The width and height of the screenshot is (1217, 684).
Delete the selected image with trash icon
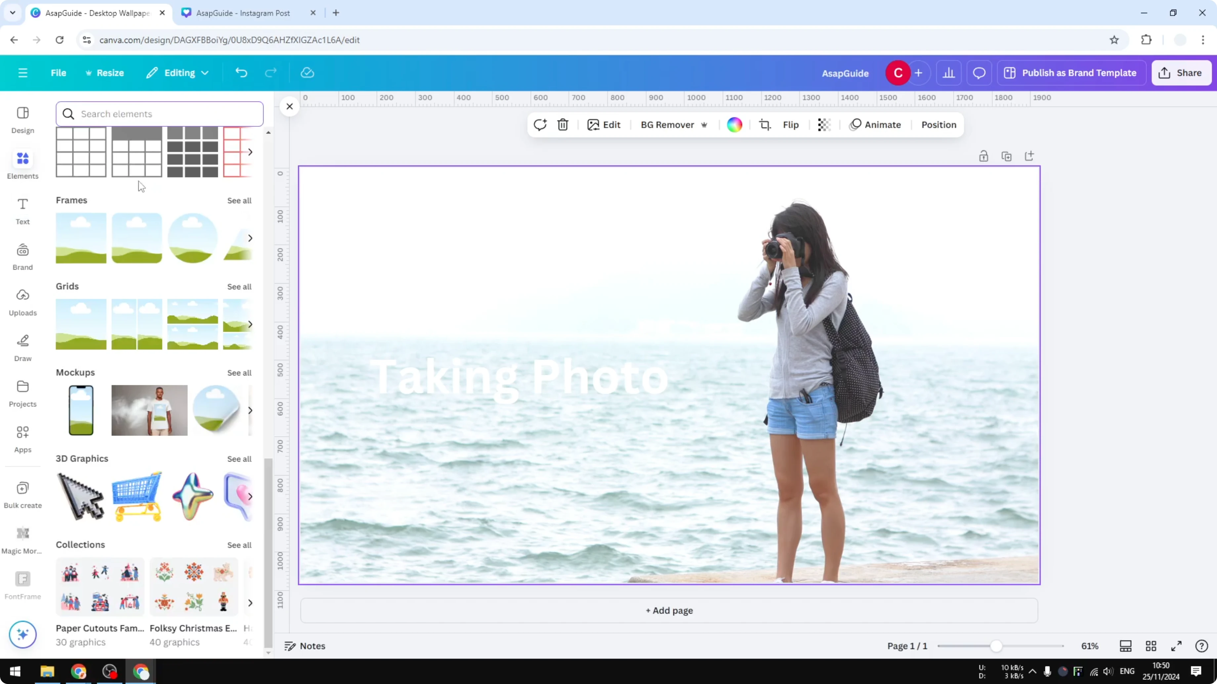coord(563,125)
